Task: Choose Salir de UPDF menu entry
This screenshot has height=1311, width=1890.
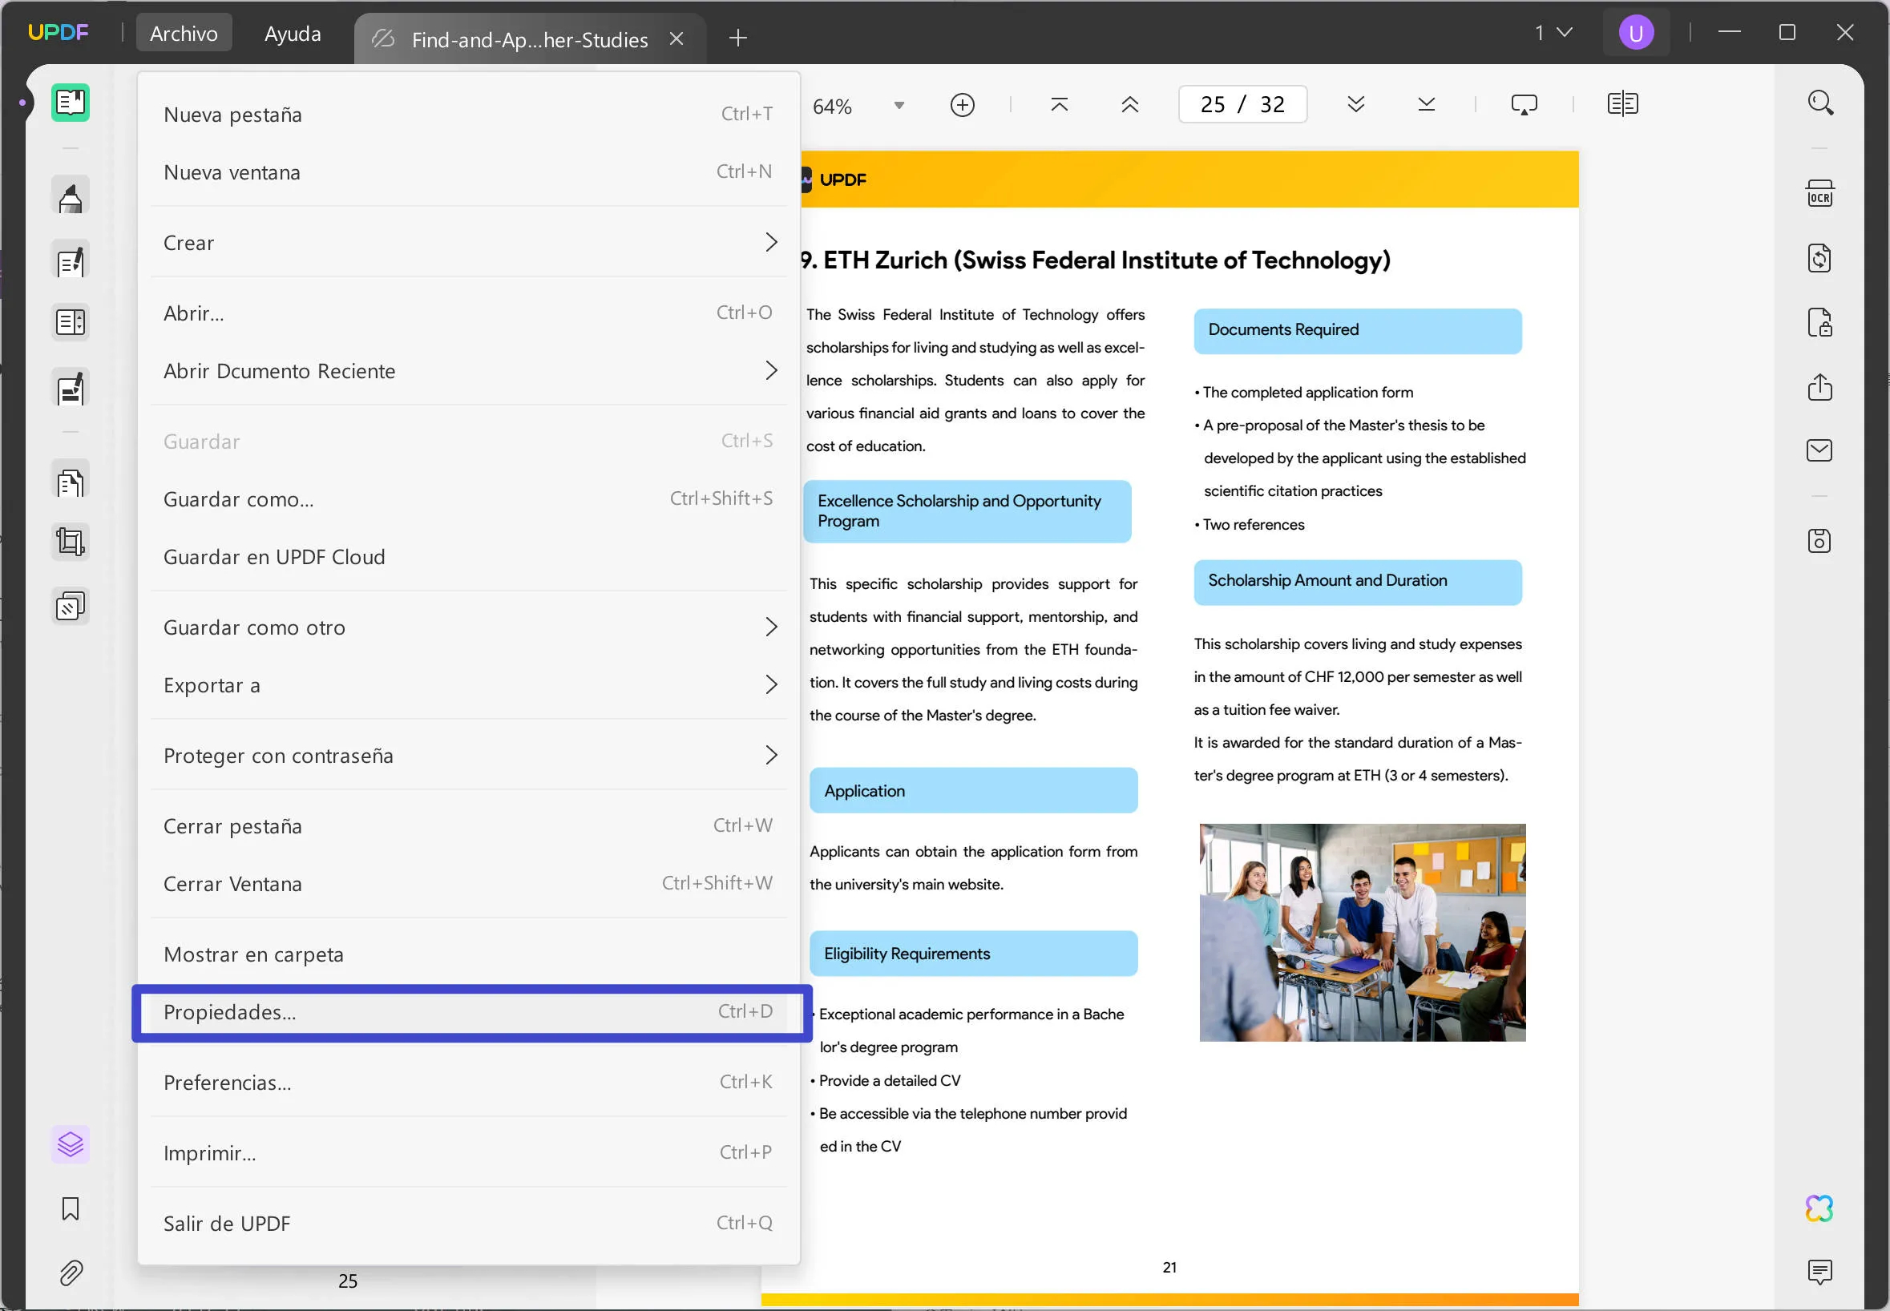Action: (470, 1223)
